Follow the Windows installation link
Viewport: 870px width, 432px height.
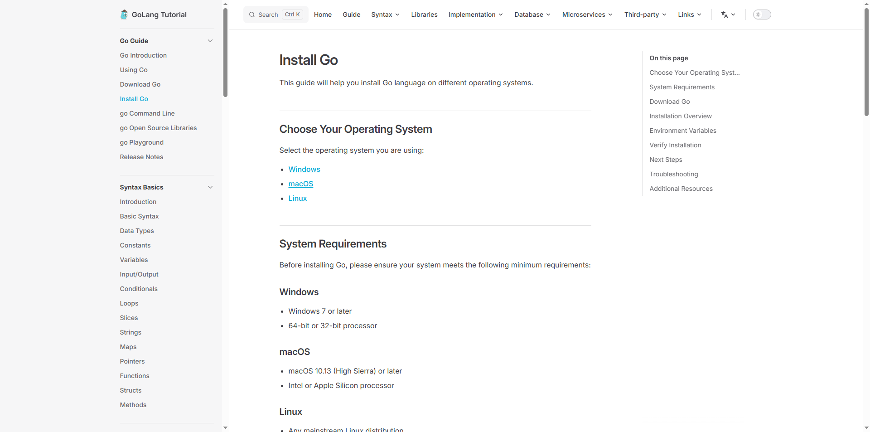304,169
